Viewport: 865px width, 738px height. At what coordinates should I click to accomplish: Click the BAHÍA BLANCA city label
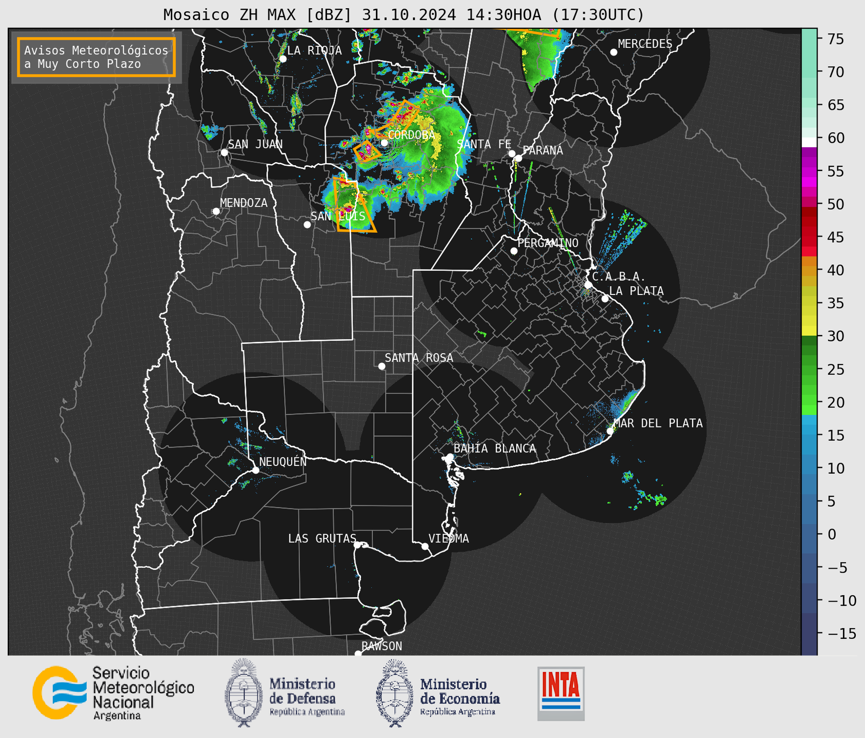click(495, 449)
